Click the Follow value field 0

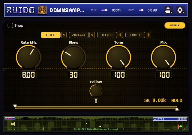point(96,101)
